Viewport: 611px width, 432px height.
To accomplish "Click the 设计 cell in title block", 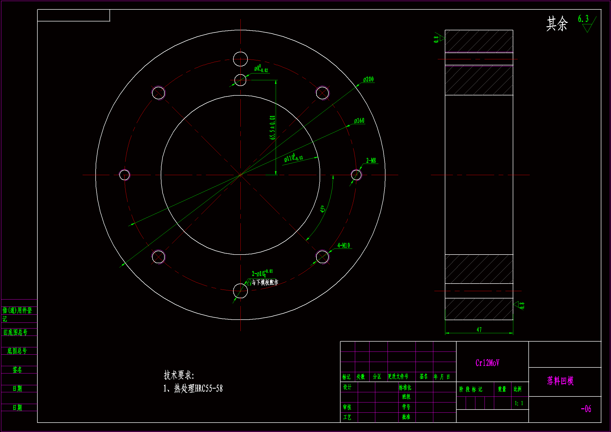I will [x=347, y=387].
